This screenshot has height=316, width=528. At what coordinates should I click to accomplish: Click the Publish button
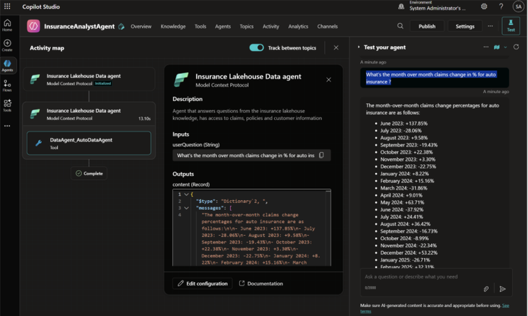[x=427, y=27]
